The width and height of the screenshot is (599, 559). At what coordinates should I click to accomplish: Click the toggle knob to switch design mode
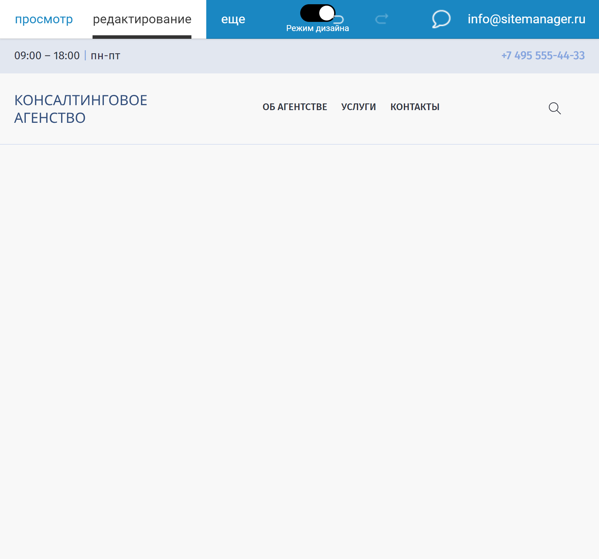coord(326,12)
